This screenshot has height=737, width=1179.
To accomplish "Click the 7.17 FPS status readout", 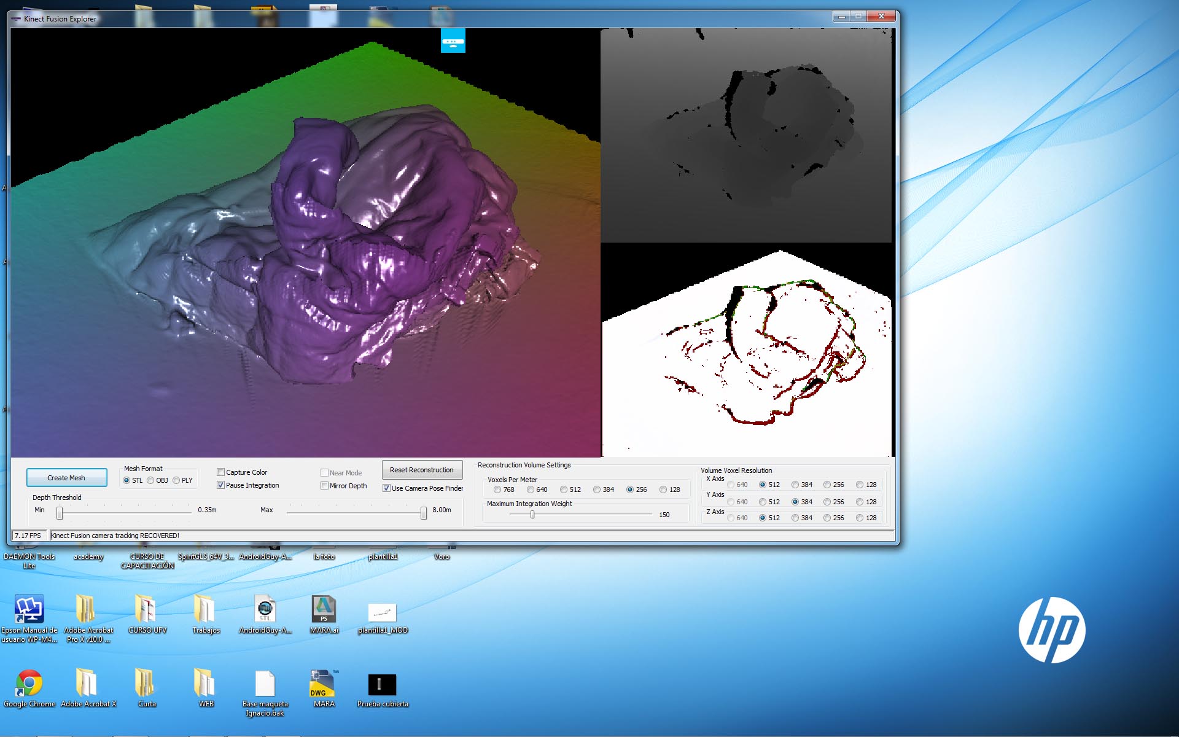I will click(28, 536).
